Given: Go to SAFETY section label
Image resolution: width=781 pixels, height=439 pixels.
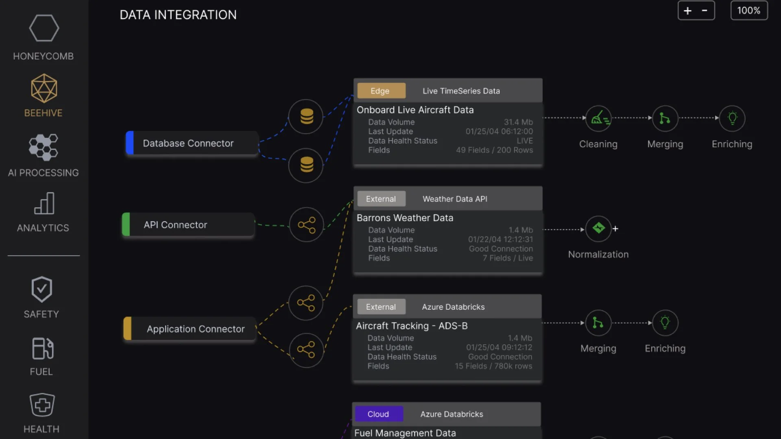Looking at the screenshot, I should [41, 314].
